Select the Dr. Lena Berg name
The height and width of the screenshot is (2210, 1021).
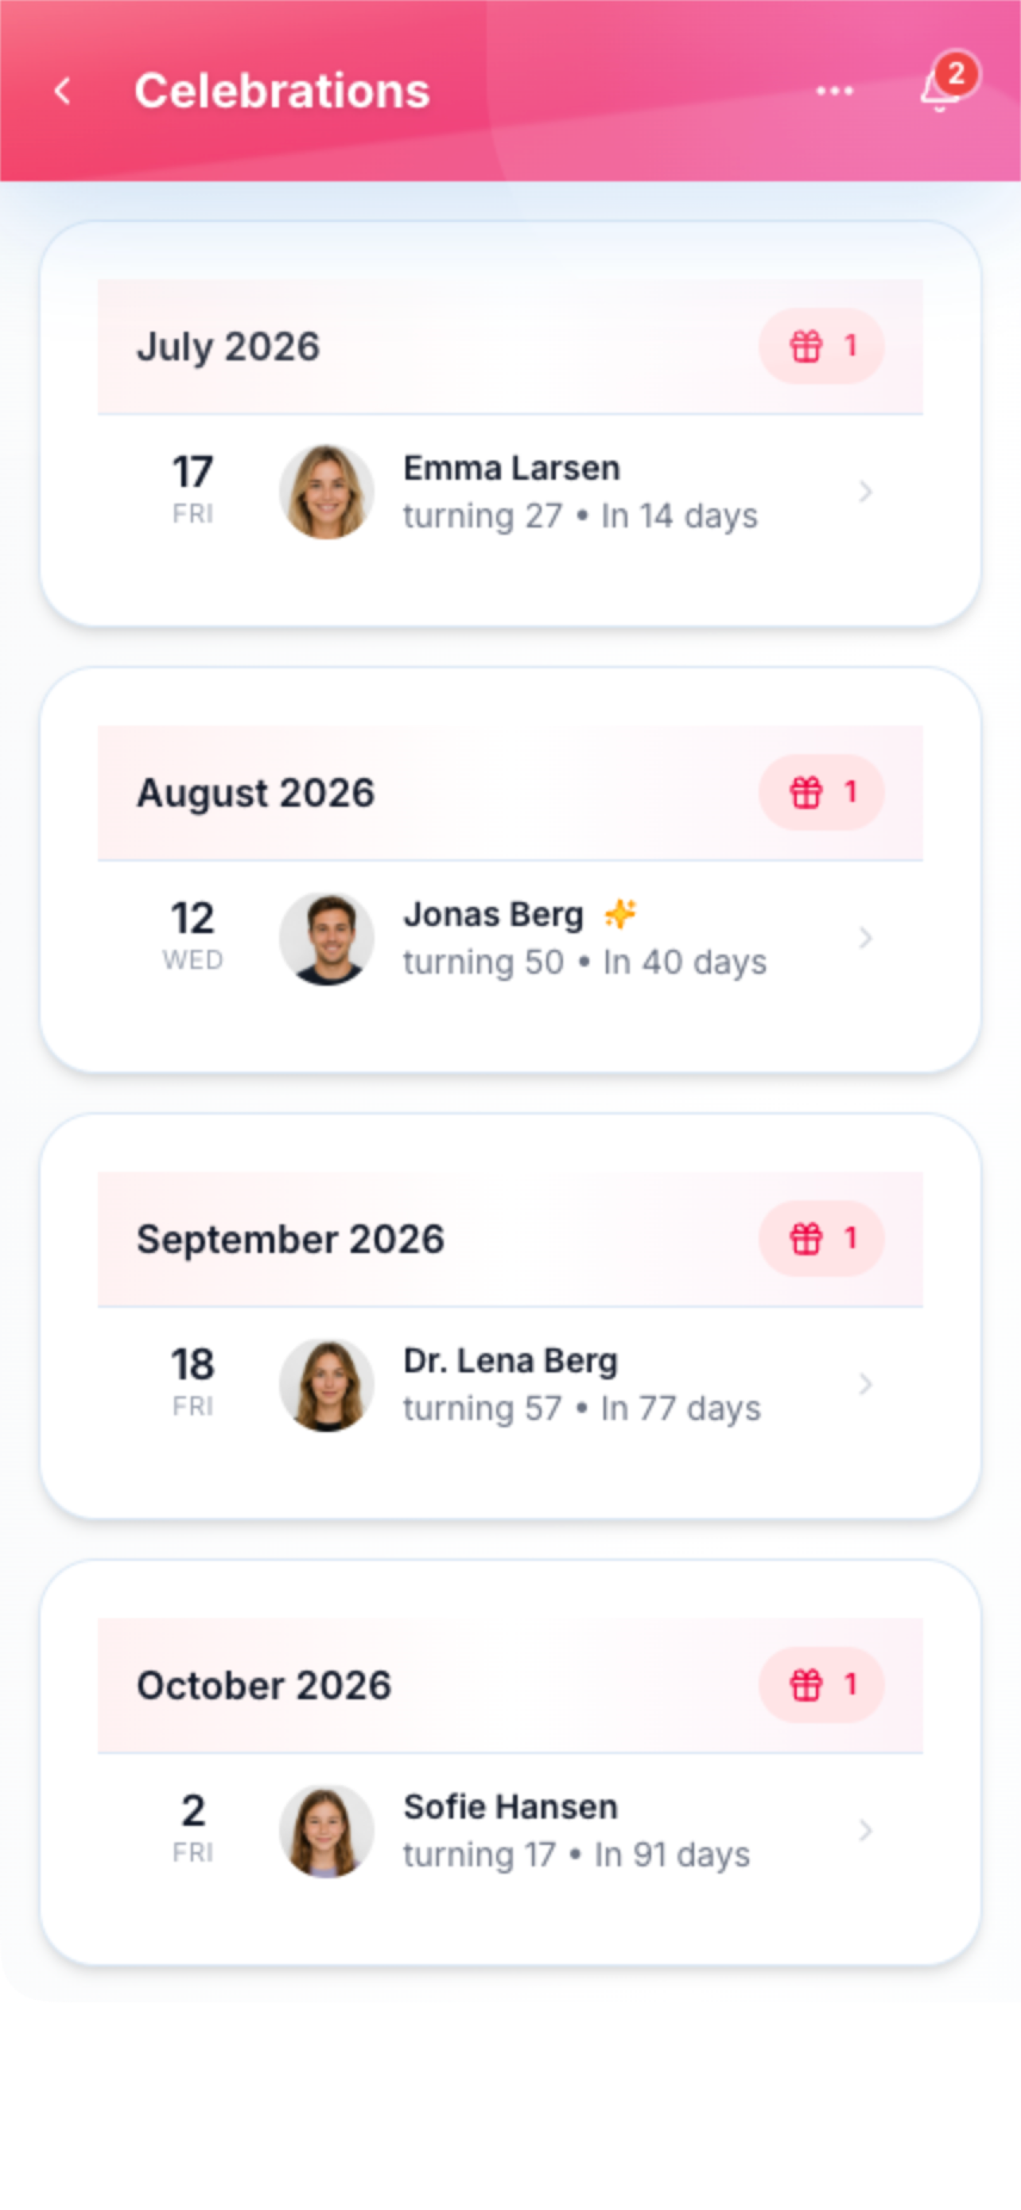tap(511, 1360)
